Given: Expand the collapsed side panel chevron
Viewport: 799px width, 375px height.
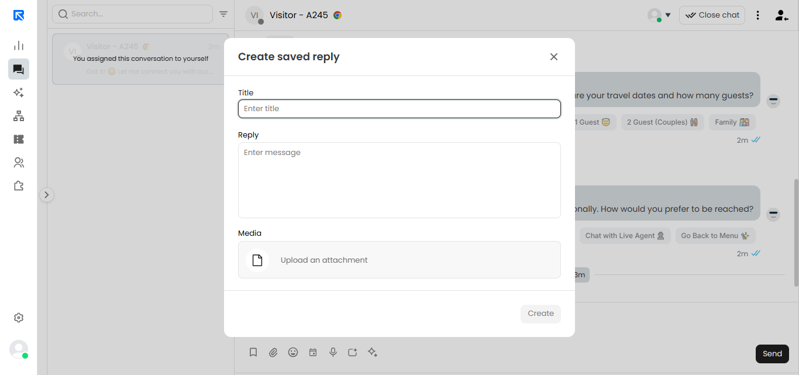Looking at the screenshot, I should (x=47, y=195).
